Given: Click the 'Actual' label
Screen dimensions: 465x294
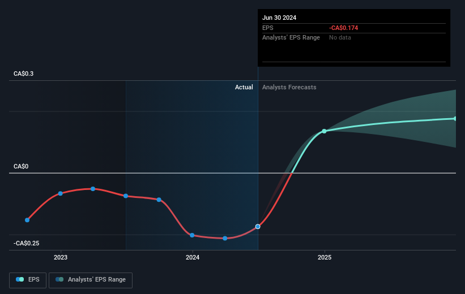Looking at the screenshot, I should 244,87.
